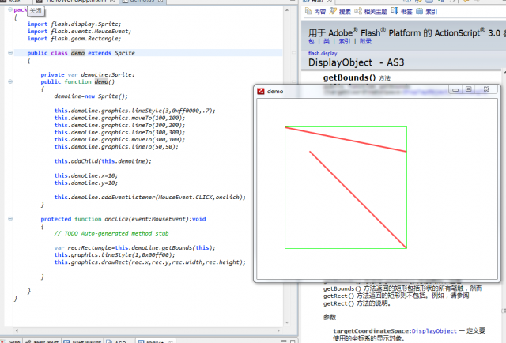This screenshot has width=506, height=343.
Task: Collapse the public class demo fold marker
Action: coord(9,52)
